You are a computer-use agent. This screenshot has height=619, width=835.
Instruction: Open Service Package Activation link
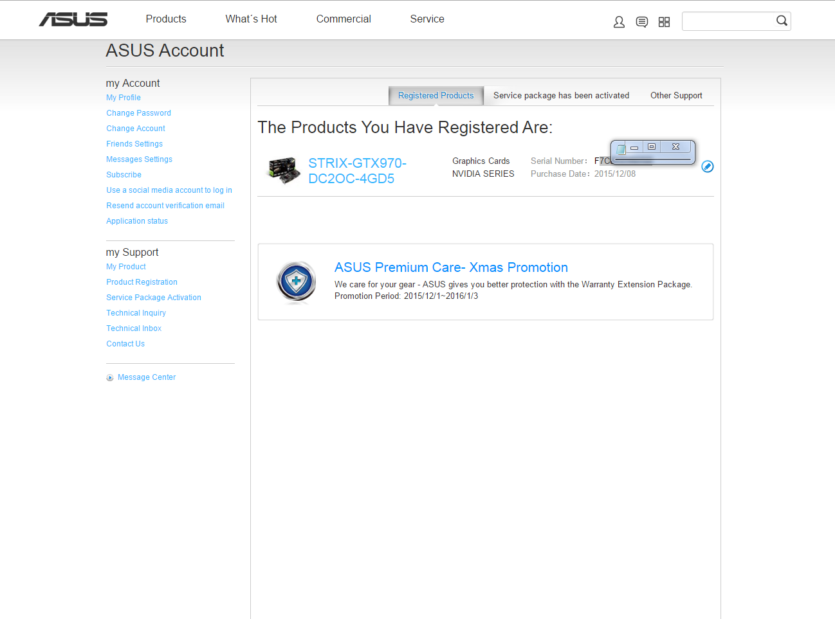point(154,298)
